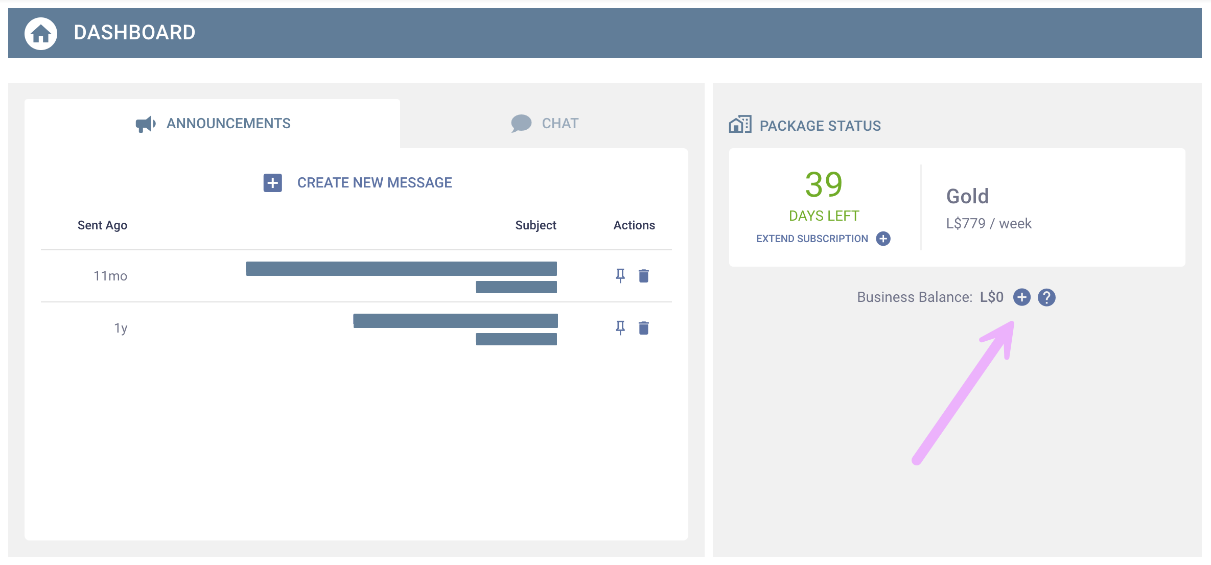This screenshot has width=1211, height=565.
Task: Open the question mark help icon near Business Balance
Action: pyautogui.click(x=1046, y=297)
